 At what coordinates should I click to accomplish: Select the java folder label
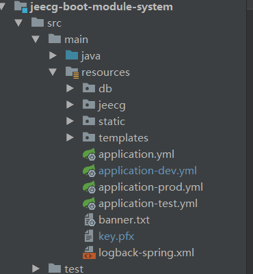pyautogui.click(x=90, y=57)
